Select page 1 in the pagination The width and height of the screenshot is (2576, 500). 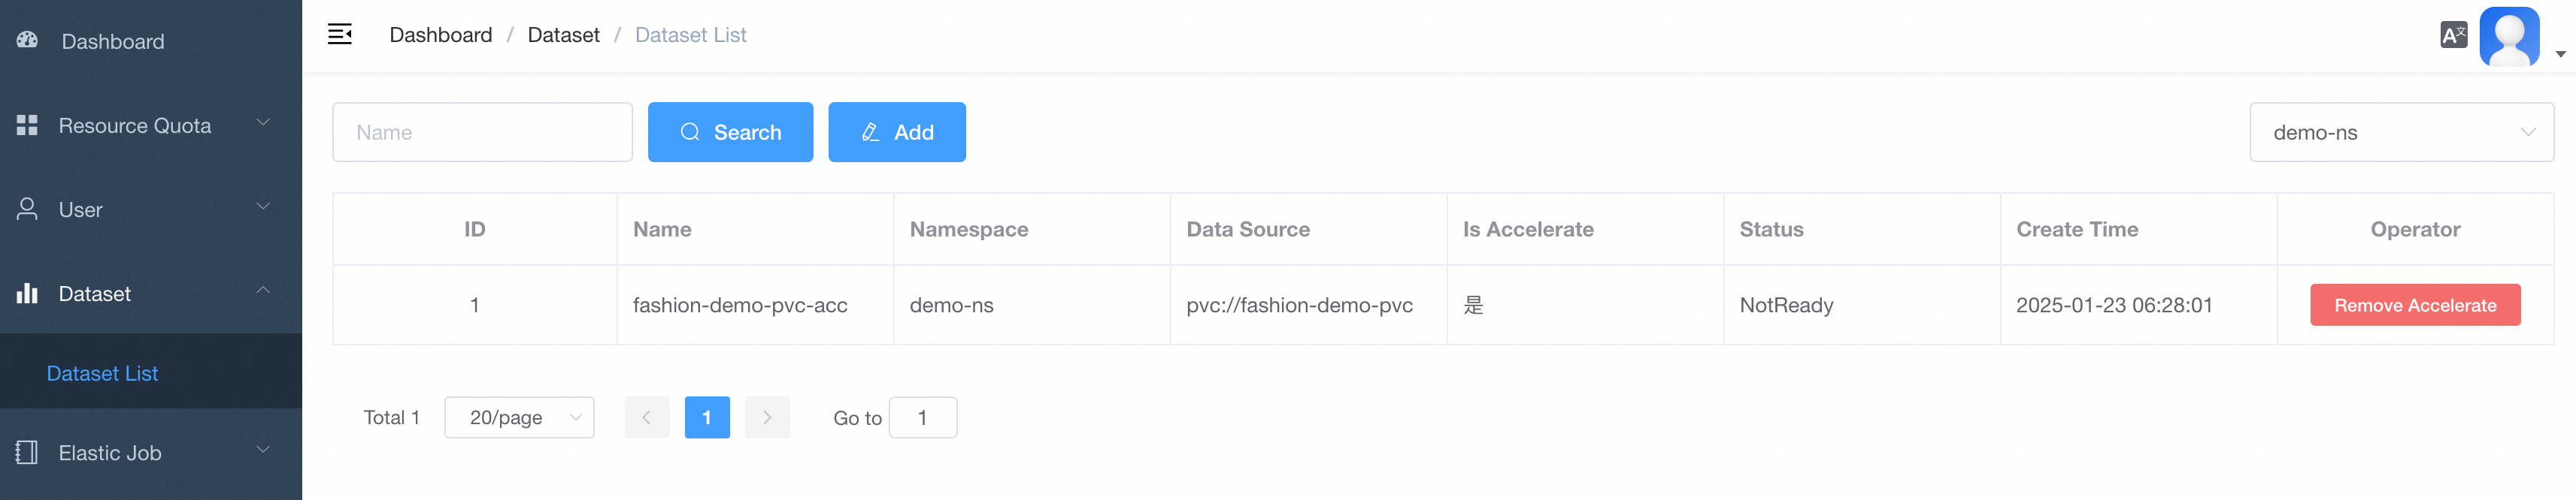coord(706,417)
